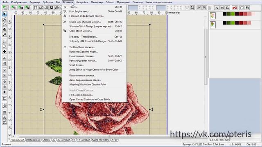Click the green folder icon at toolbar start
Screen dimensions: 262x147
(x=5, y=8)
